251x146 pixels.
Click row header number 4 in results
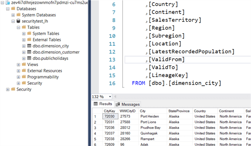96,133
